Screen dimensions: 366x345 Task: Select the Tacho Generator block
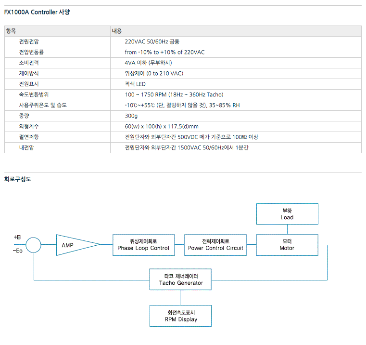point(180,279)
